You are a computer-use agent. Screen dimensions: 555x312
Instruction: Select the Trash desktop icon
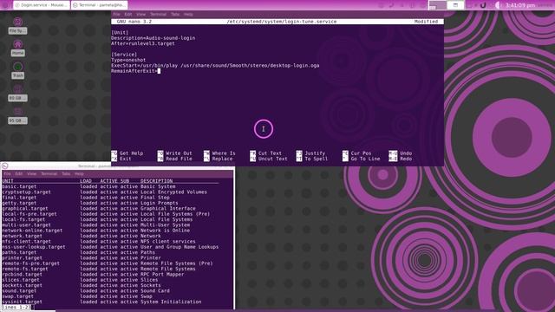coord(17,70)
